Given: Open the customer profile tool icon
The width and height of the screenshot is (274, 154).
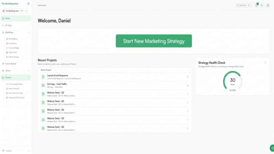Looking at the screenshot, I should coord(7,93).
